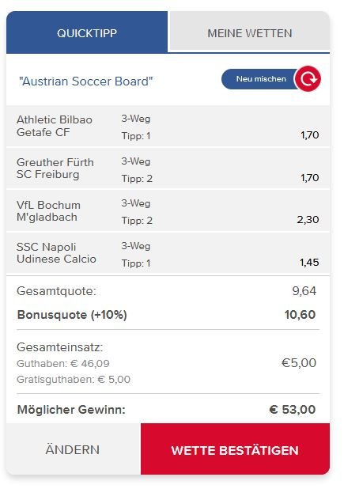Click the Bonusquote (+10%) label
The height and width of the screenshot is (496, 344).
tap(72, 315)
